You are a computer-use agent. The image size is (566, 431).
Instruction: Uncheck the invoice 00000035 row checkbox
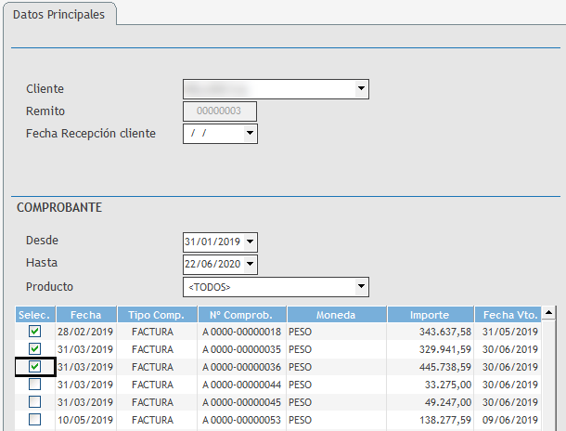[x=35, y=349]
